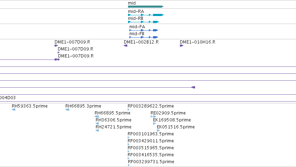Image resolution: width=296 pixels, height=167 pixels.
Task: Select EST RH66895.3prime
Action: [83, 106]
